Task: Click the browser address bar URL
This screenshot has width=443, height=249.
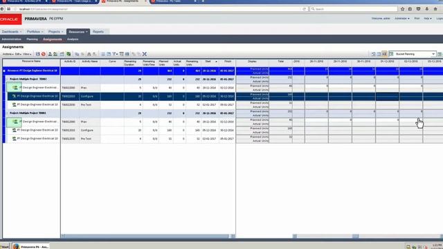Action: pos(44,9)
